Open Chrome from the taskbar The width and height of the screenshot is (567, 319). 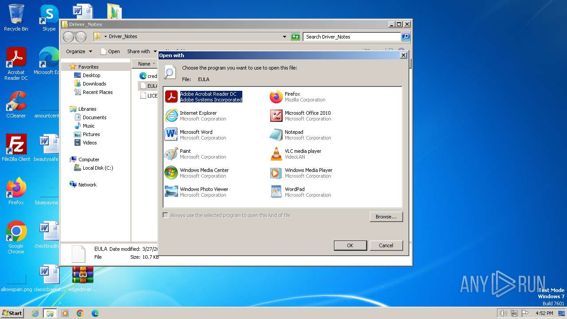80,313
